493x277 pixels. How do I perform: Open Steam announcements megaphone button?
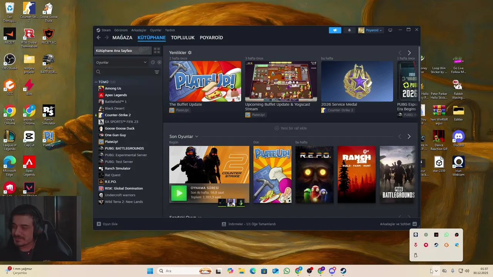pyautogui.click(x=335, y=30)
